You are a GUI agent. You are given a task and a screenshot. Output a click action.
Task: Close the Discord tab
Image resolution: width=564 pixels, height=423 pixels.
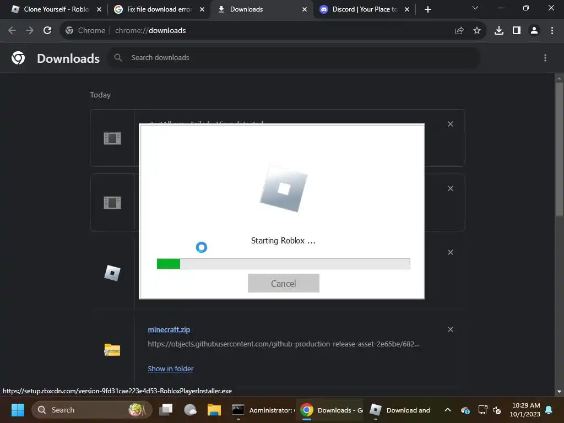pyautogui.click(x=407, y=9)
